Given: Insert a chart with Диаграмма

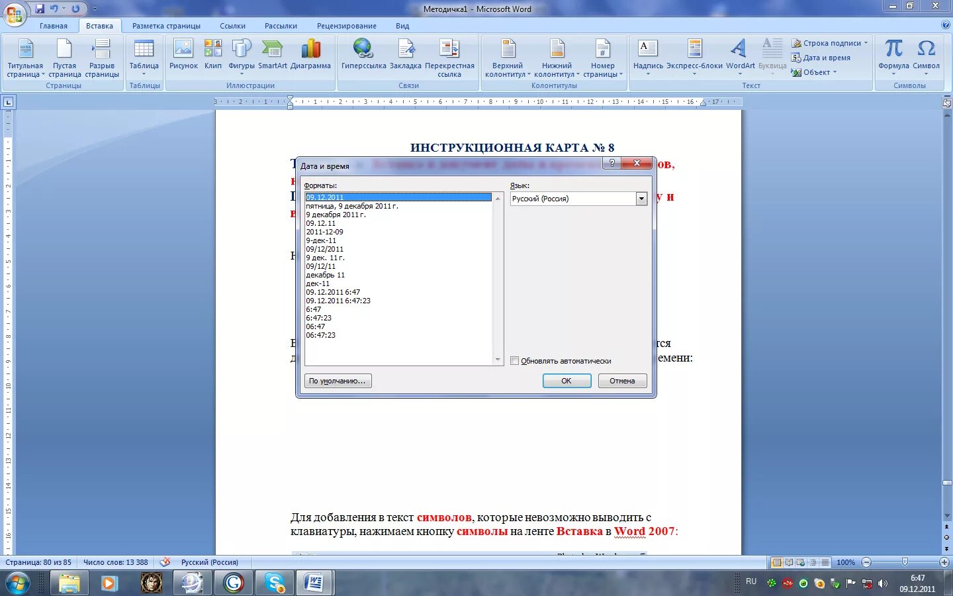Looking at the screenshot, I should point(310,54).
